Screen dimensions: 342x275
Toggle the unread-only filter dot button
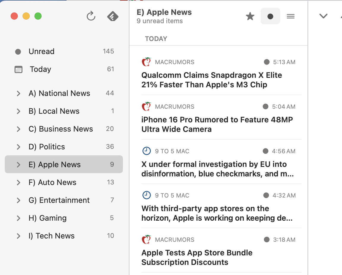270,16
